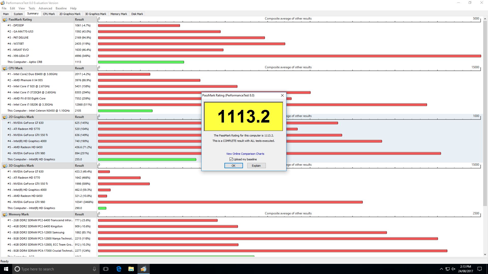Click the network icon in system tray
This screenshot has width=488, height=274.
[x=448, y=269]
